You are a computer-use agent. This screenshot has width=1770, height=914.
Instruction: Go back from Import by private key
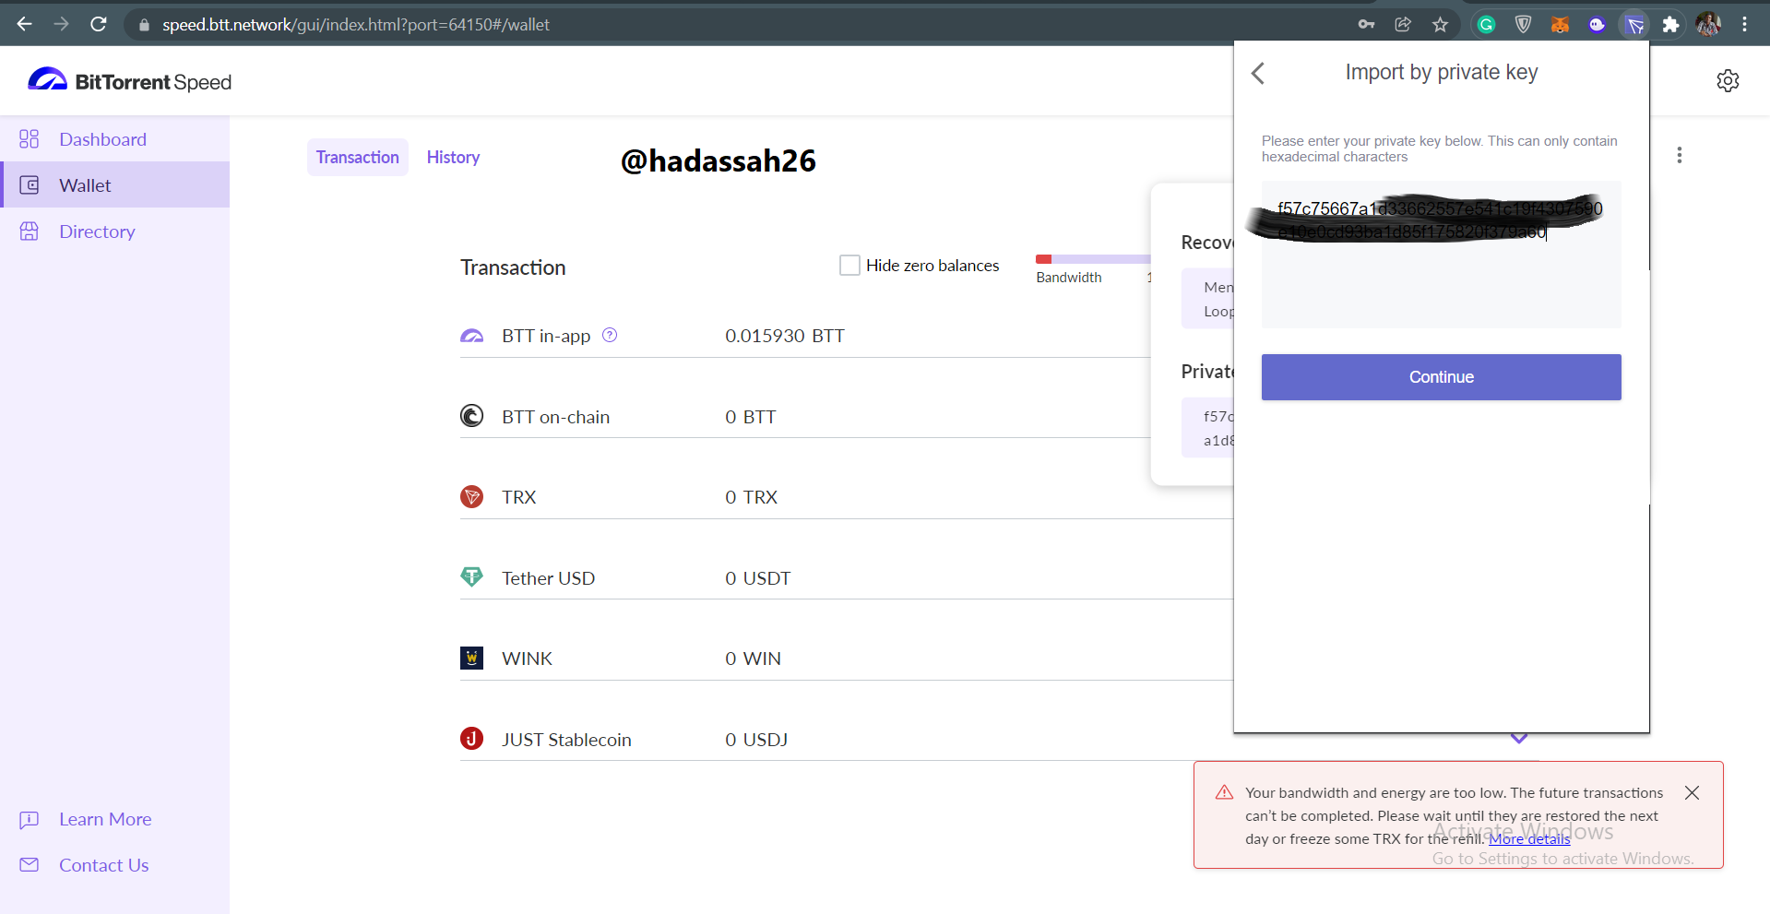pos(1257,73)
